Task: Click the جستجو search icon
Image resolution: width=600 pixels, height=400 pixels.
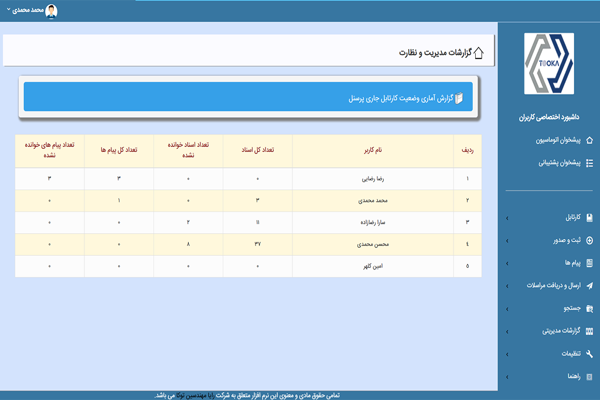Action: [x=589, y=308]
